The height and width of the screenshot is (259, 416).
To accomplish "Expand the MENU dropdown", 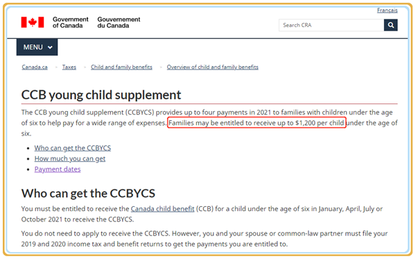I will pyautogui.click(x=37, y=47).
